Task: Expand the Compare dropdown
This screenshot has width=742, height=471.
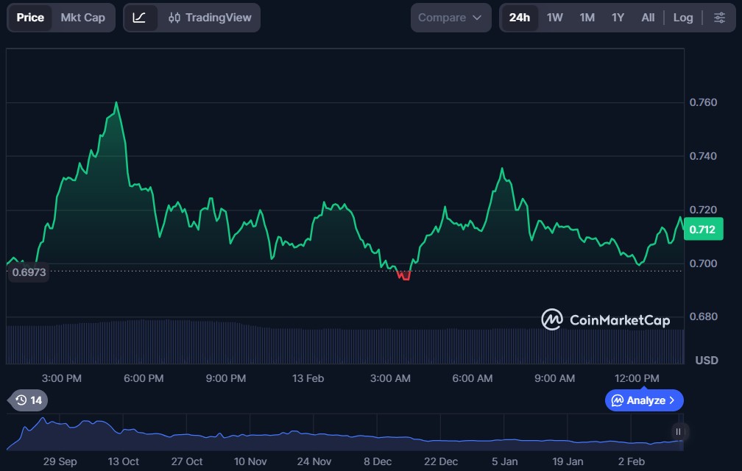Action: [451, 18]
